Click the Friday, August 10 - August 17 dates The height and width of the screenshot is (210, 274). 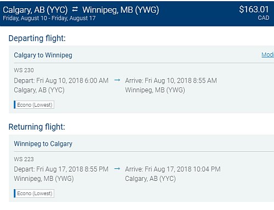49,18
